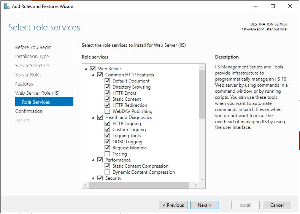Go back with the Previous button
The height and width of the screenshot is (214, 300).
(173, 205)
